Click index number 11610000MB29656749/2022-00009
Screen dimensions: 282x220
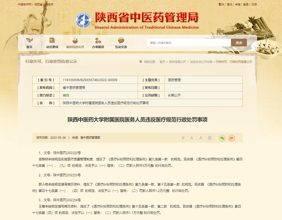90,80
